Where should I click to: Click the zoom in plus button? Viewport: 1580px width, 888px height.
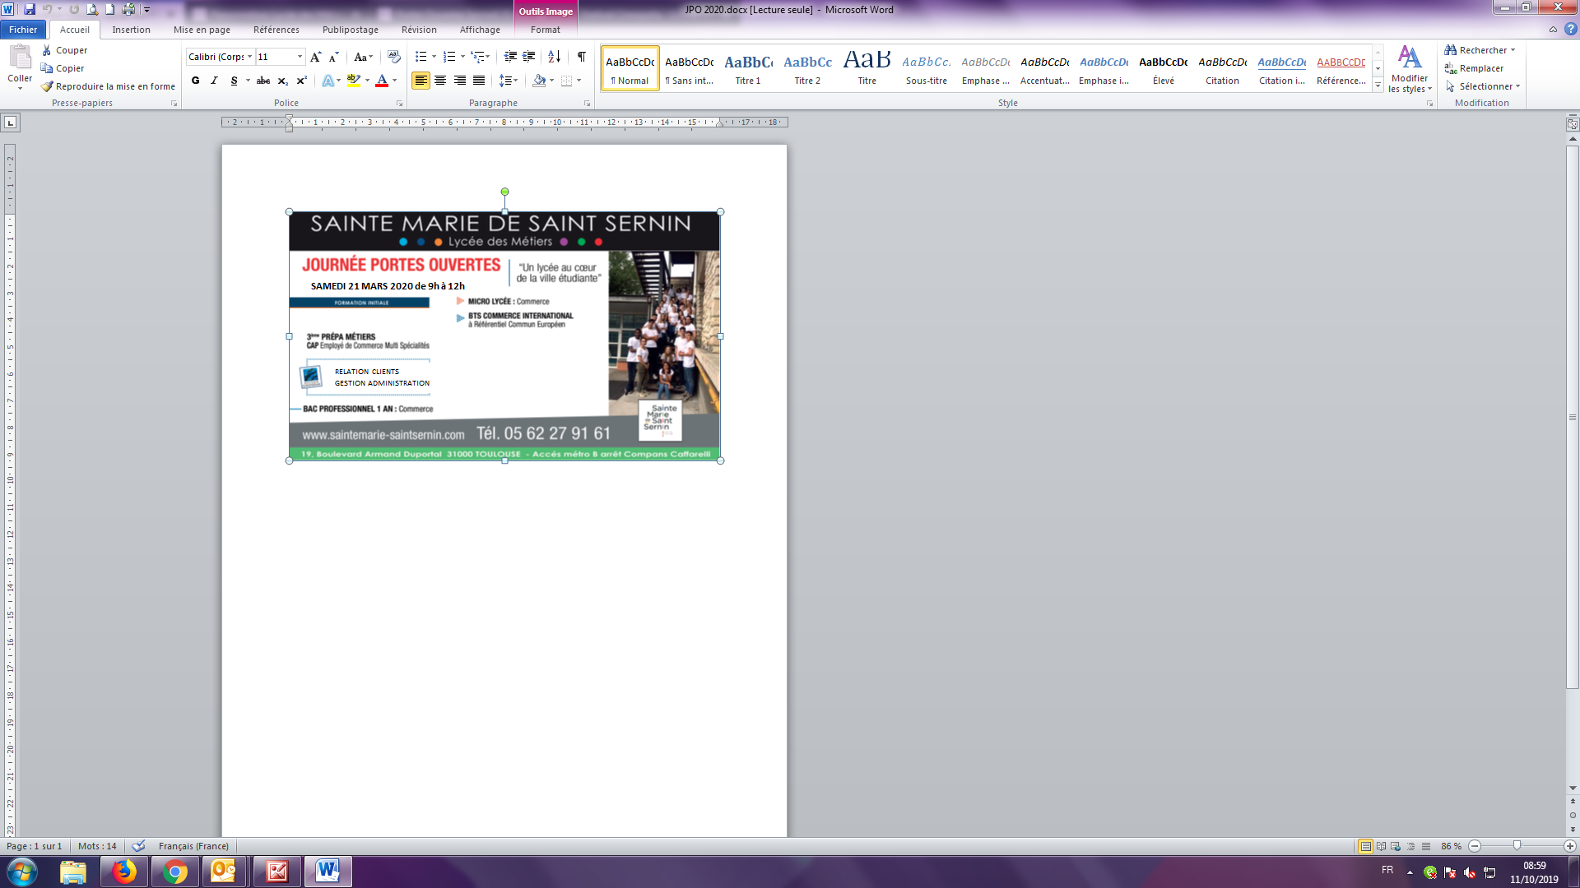(x=1569, y=846)
